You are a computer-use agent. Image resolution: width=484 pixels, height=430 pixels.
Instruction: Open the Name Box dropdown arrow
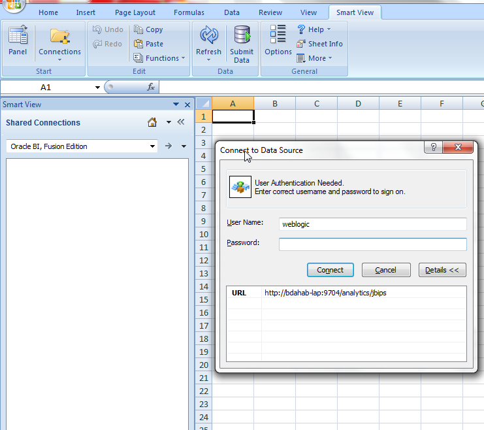point(97,88)
